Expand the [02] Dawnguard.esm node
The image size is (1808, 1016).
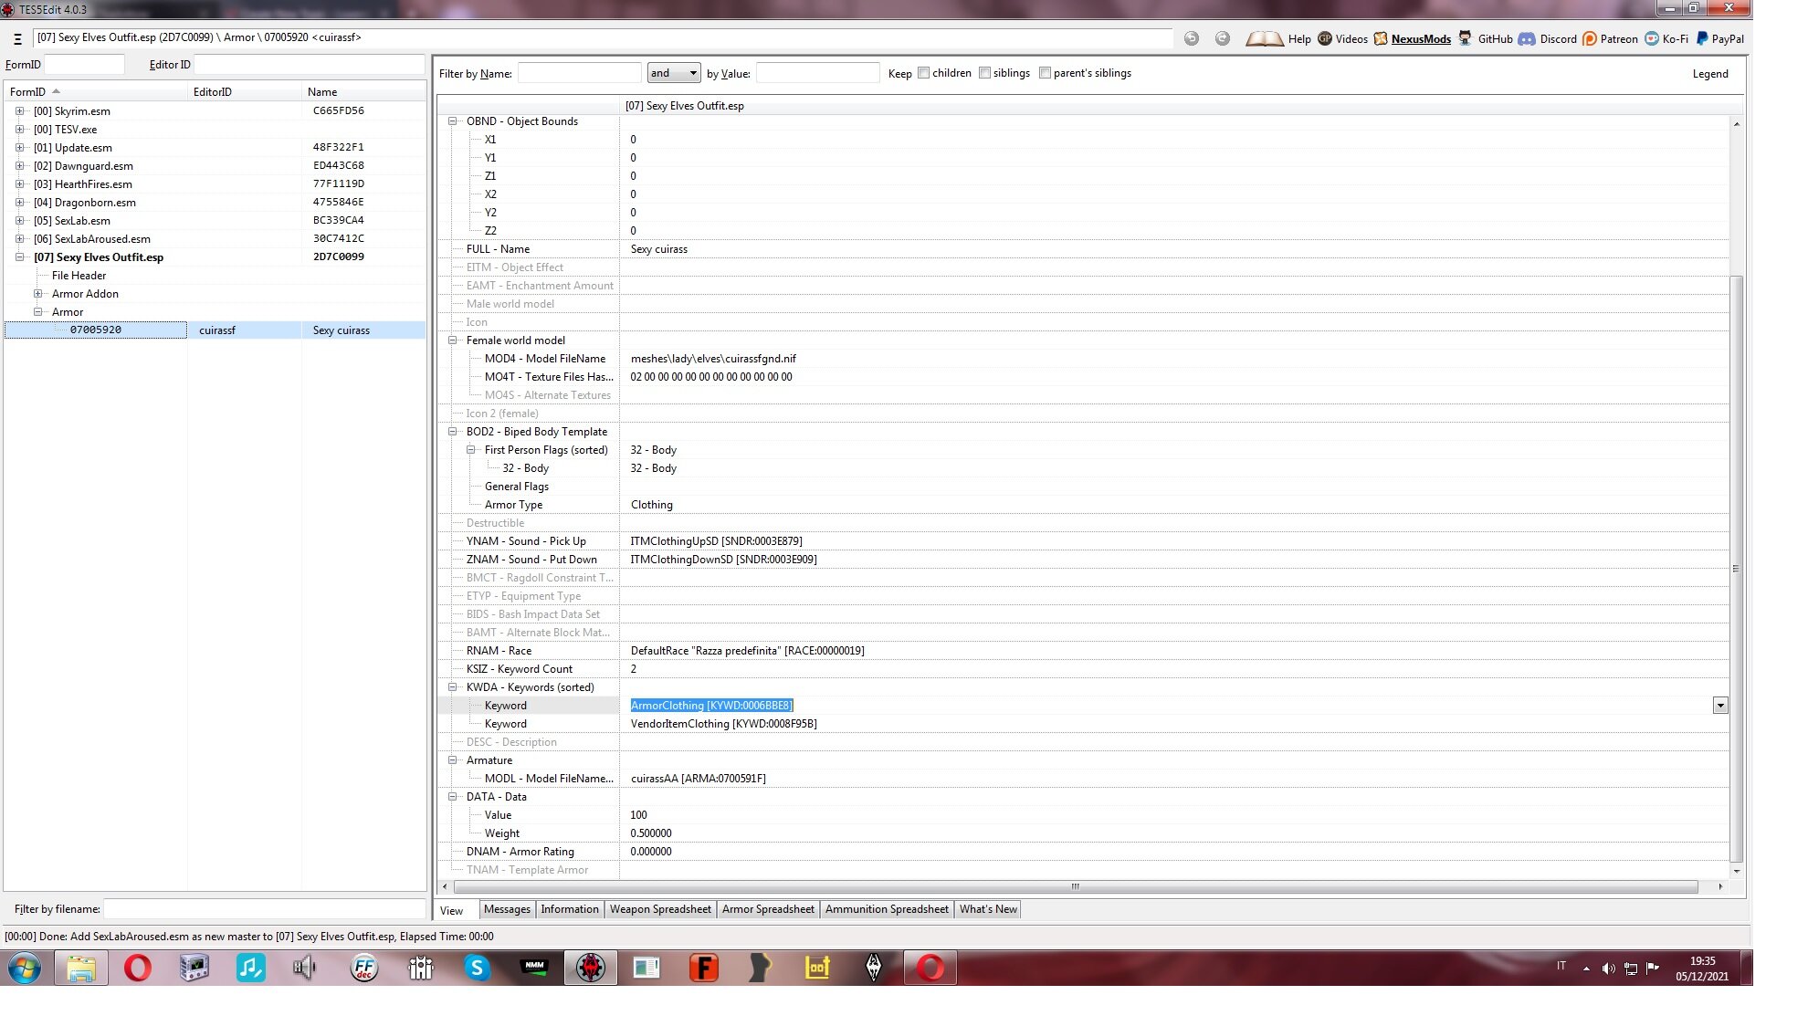tap(19, 165)
